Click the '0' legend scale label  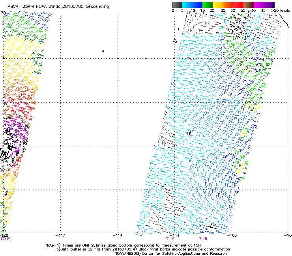[173, 11]
